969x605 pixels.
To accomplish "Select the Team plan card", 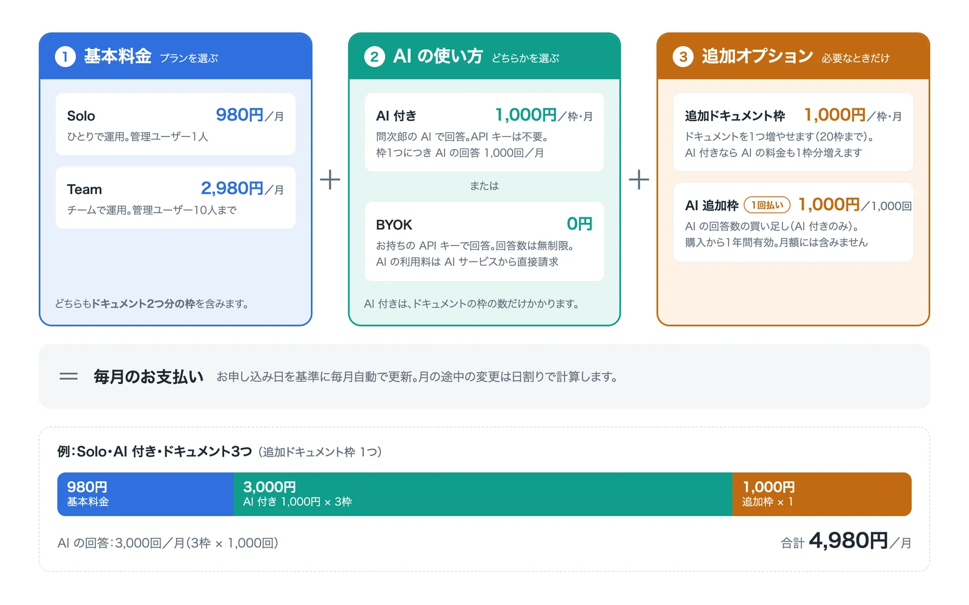I will (176, 197).
